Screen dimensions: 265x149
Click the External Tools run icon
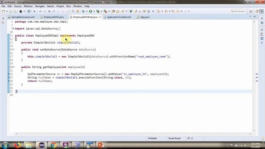(105, 11)
